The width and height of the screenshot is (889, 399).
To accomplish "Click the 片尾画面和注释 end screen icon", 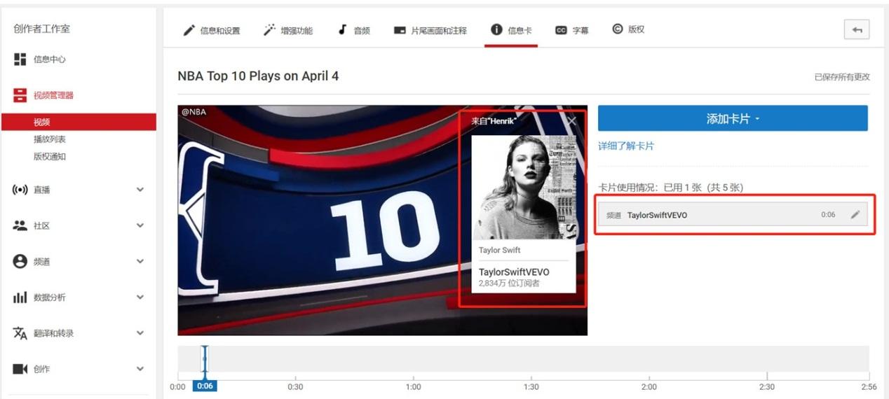I will click(x=400, y=30).
